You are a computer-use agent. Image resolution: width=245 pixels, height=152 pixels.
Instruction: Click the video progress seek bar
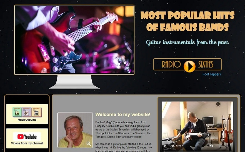pyautogui.click(x=197, y=151)
